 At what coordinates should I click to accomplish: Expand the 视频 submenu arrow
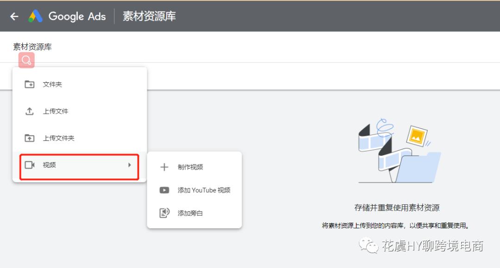pyautogui.click(x=130, y=165)
